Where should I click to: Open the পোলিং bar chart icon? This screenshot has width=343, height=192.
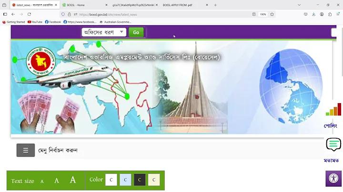click(333, 109)
